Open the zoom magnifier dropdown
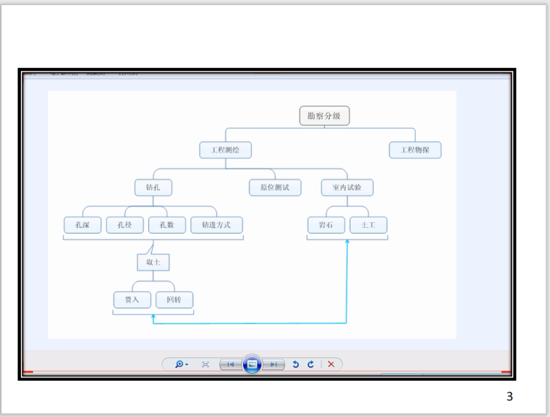This screenshot has height=417, width=550. click(181, 363)
